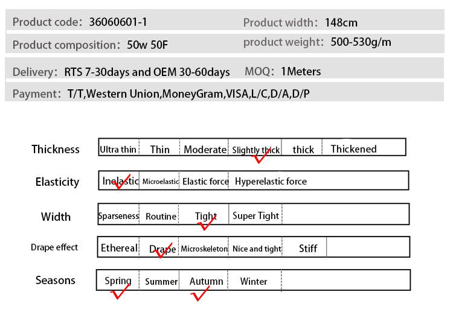Choose the Moderate thickness cell
Image resolution: width=453 pixels, height=327 pixels.
pyautogui.click(x=205, y=150)
